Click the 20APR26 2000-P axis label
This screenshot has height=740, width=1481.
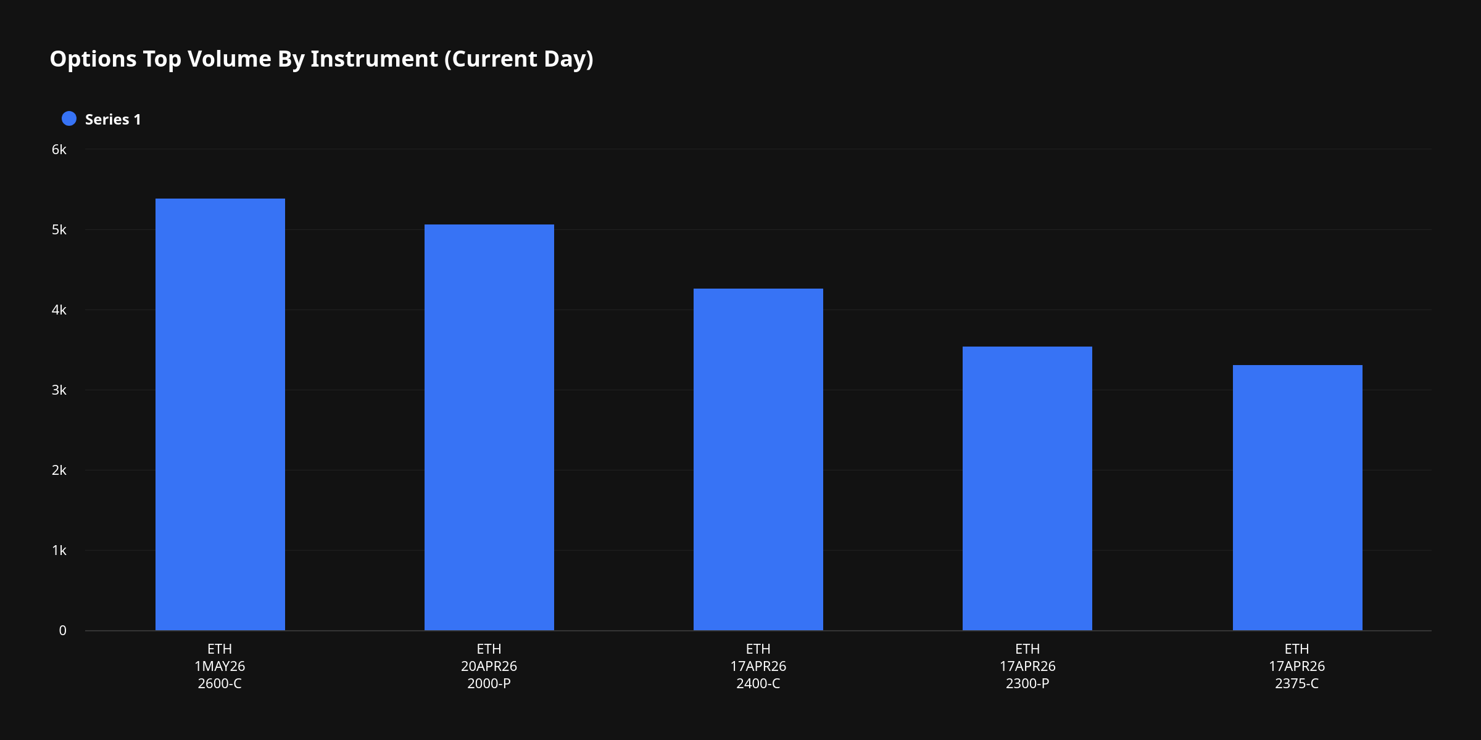[489, 666]
